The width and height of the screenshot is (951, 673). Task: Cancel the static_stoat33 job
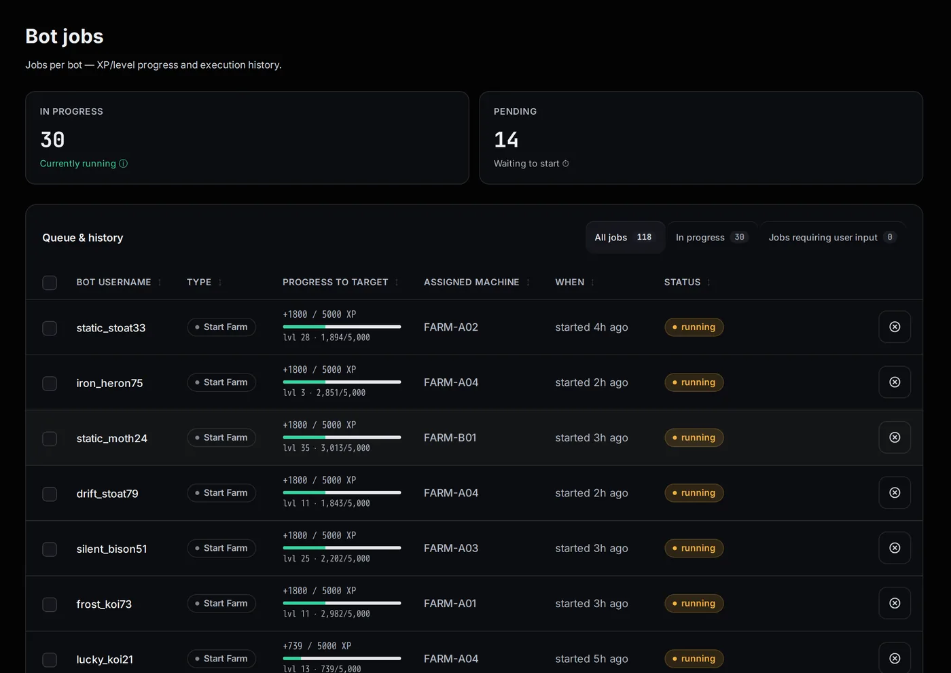895,327
